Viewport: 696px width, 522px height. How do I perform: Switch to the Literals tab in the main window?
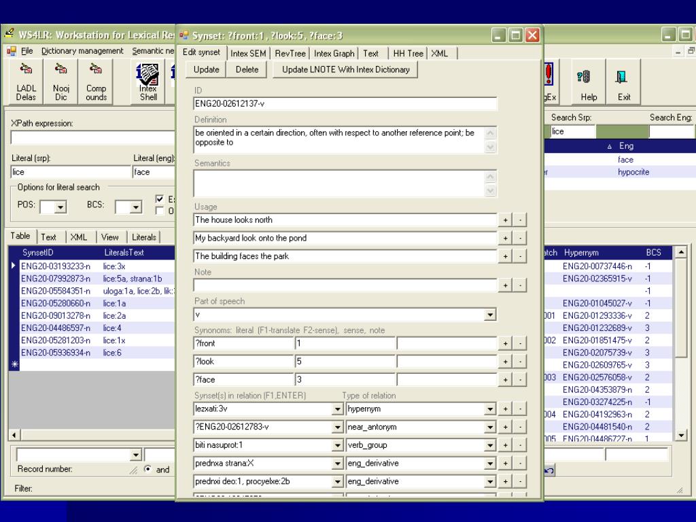144,237
